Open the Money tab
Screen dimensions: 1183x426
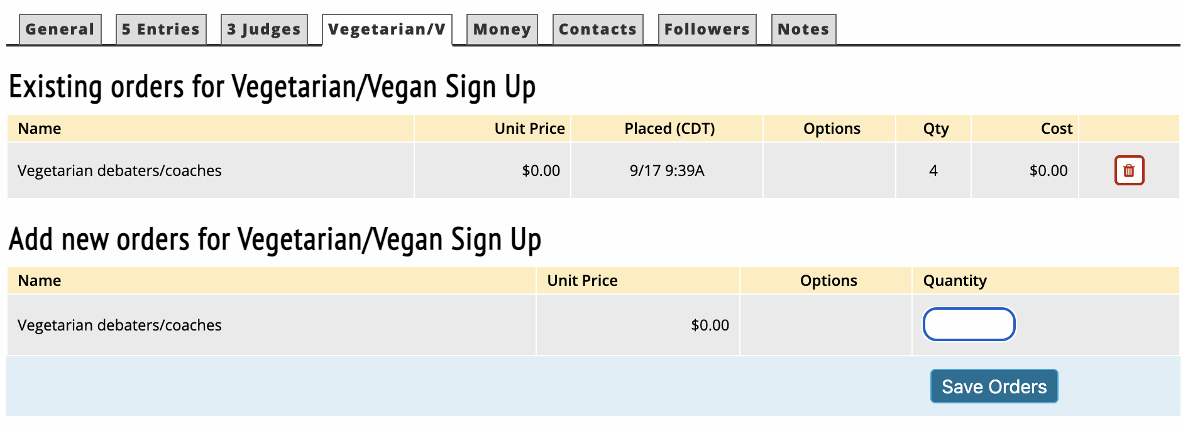coord(502,30)
